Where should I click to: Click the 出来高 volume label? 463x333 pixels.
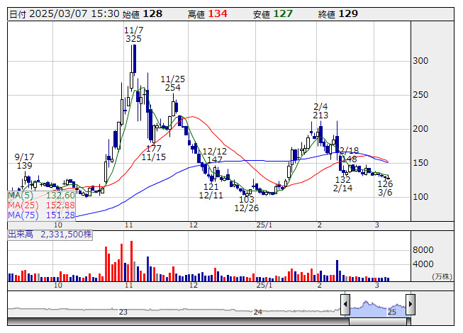[x=21, y=233]
